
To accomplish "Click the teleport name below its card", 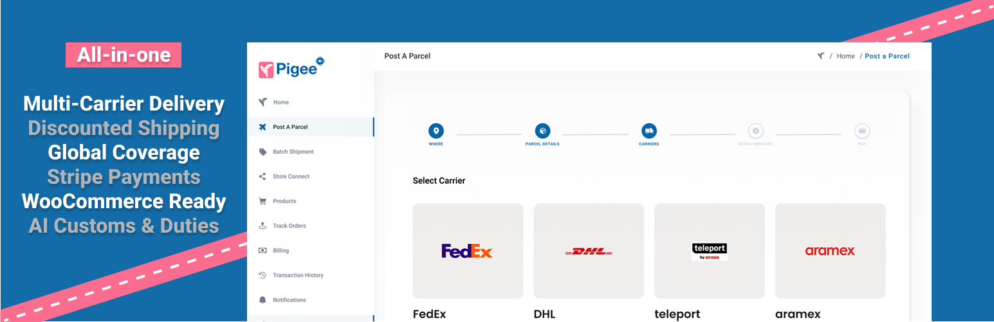I will 677,314.
